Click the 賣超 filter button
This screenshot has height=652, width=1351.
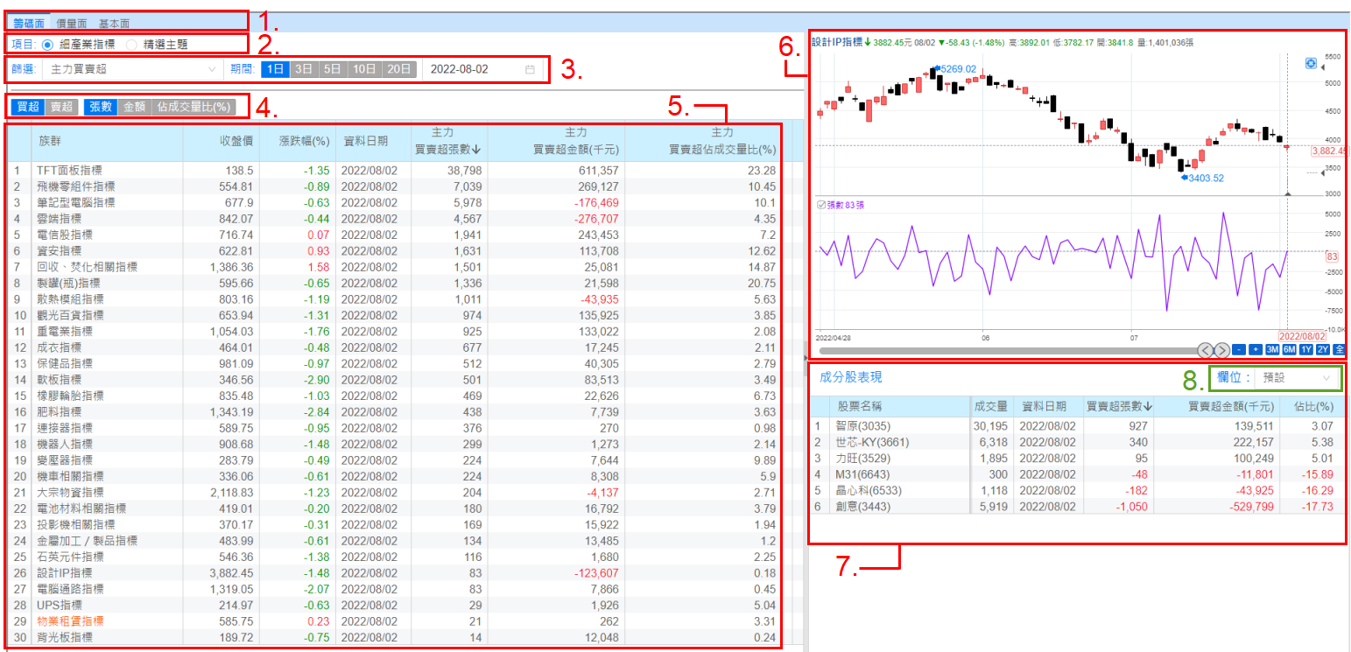click(61, 107)
